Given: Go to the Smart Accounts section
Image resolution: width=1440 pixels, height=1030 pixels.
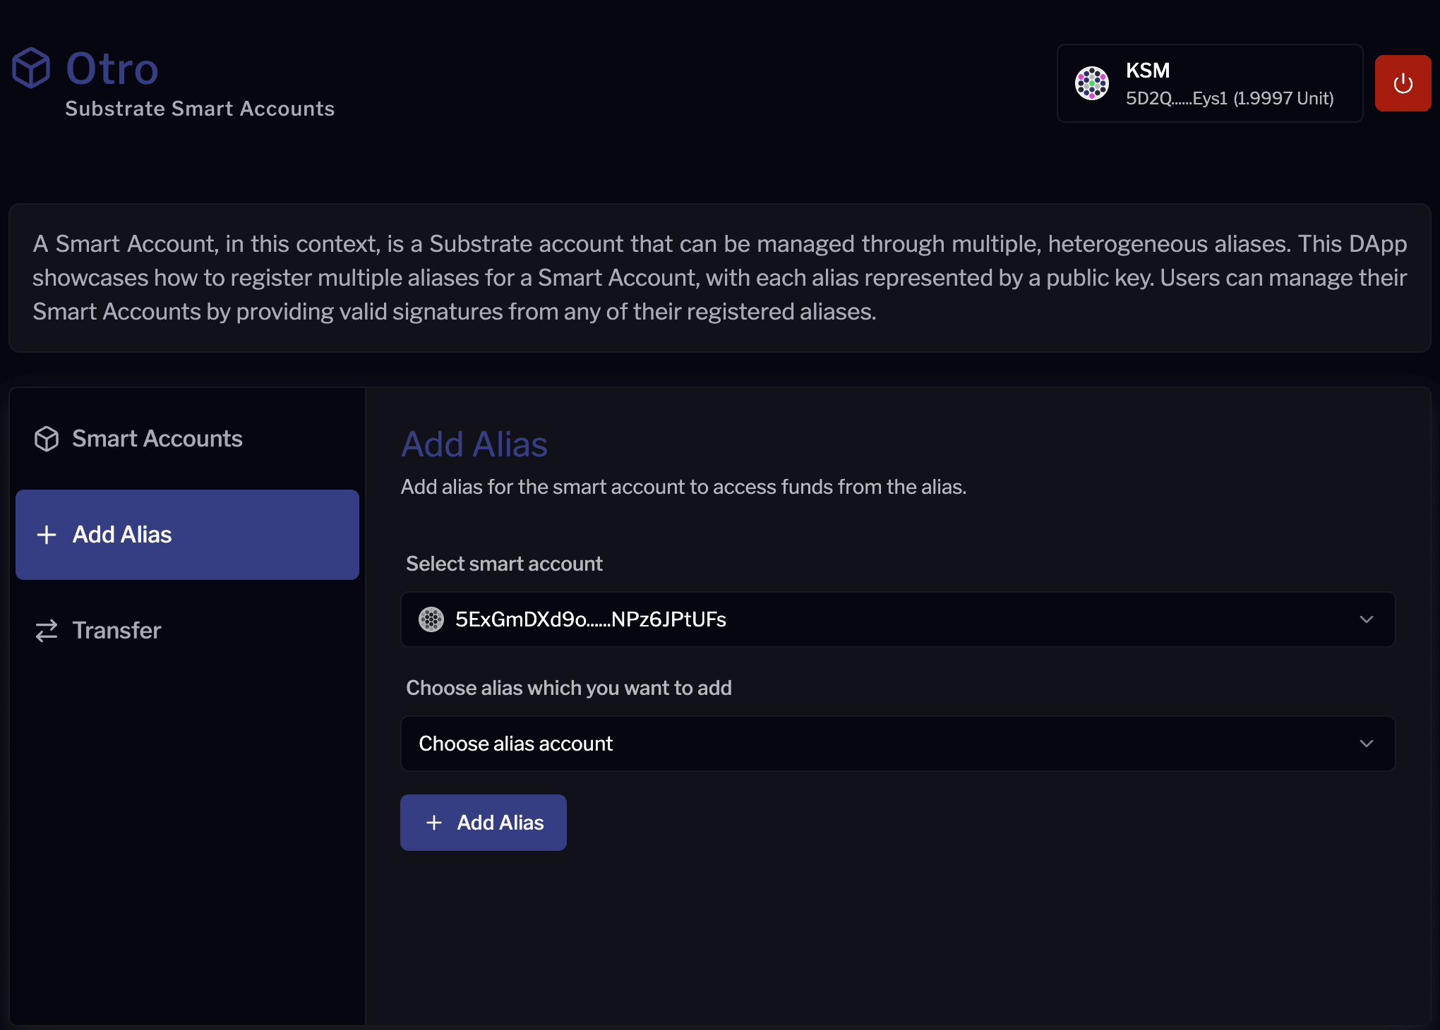Looking at the screenshot, I should click(157, 439).
